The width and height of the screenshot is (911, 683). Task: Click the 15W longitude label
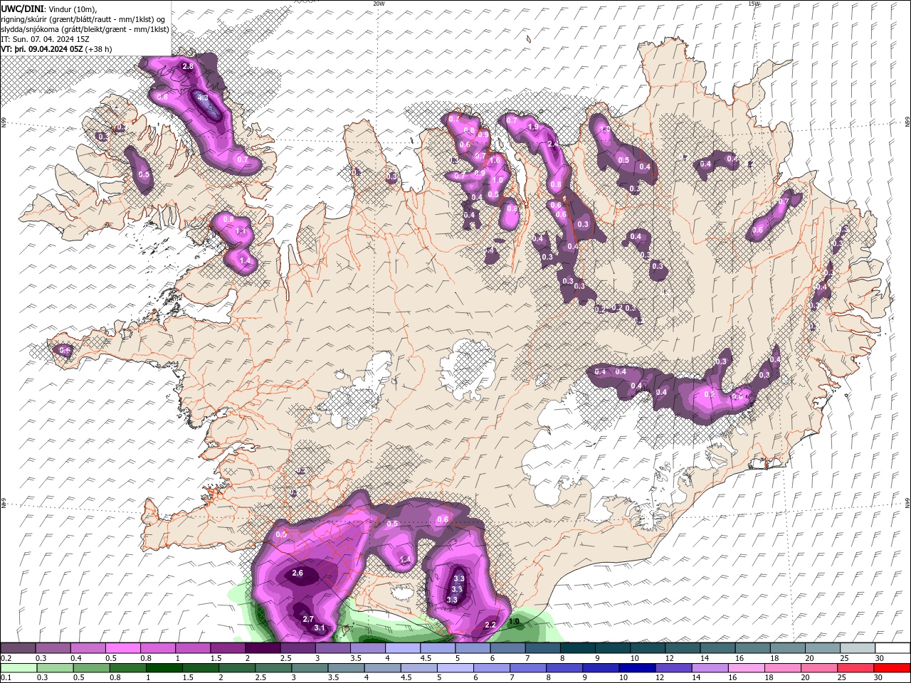point(754,4)
